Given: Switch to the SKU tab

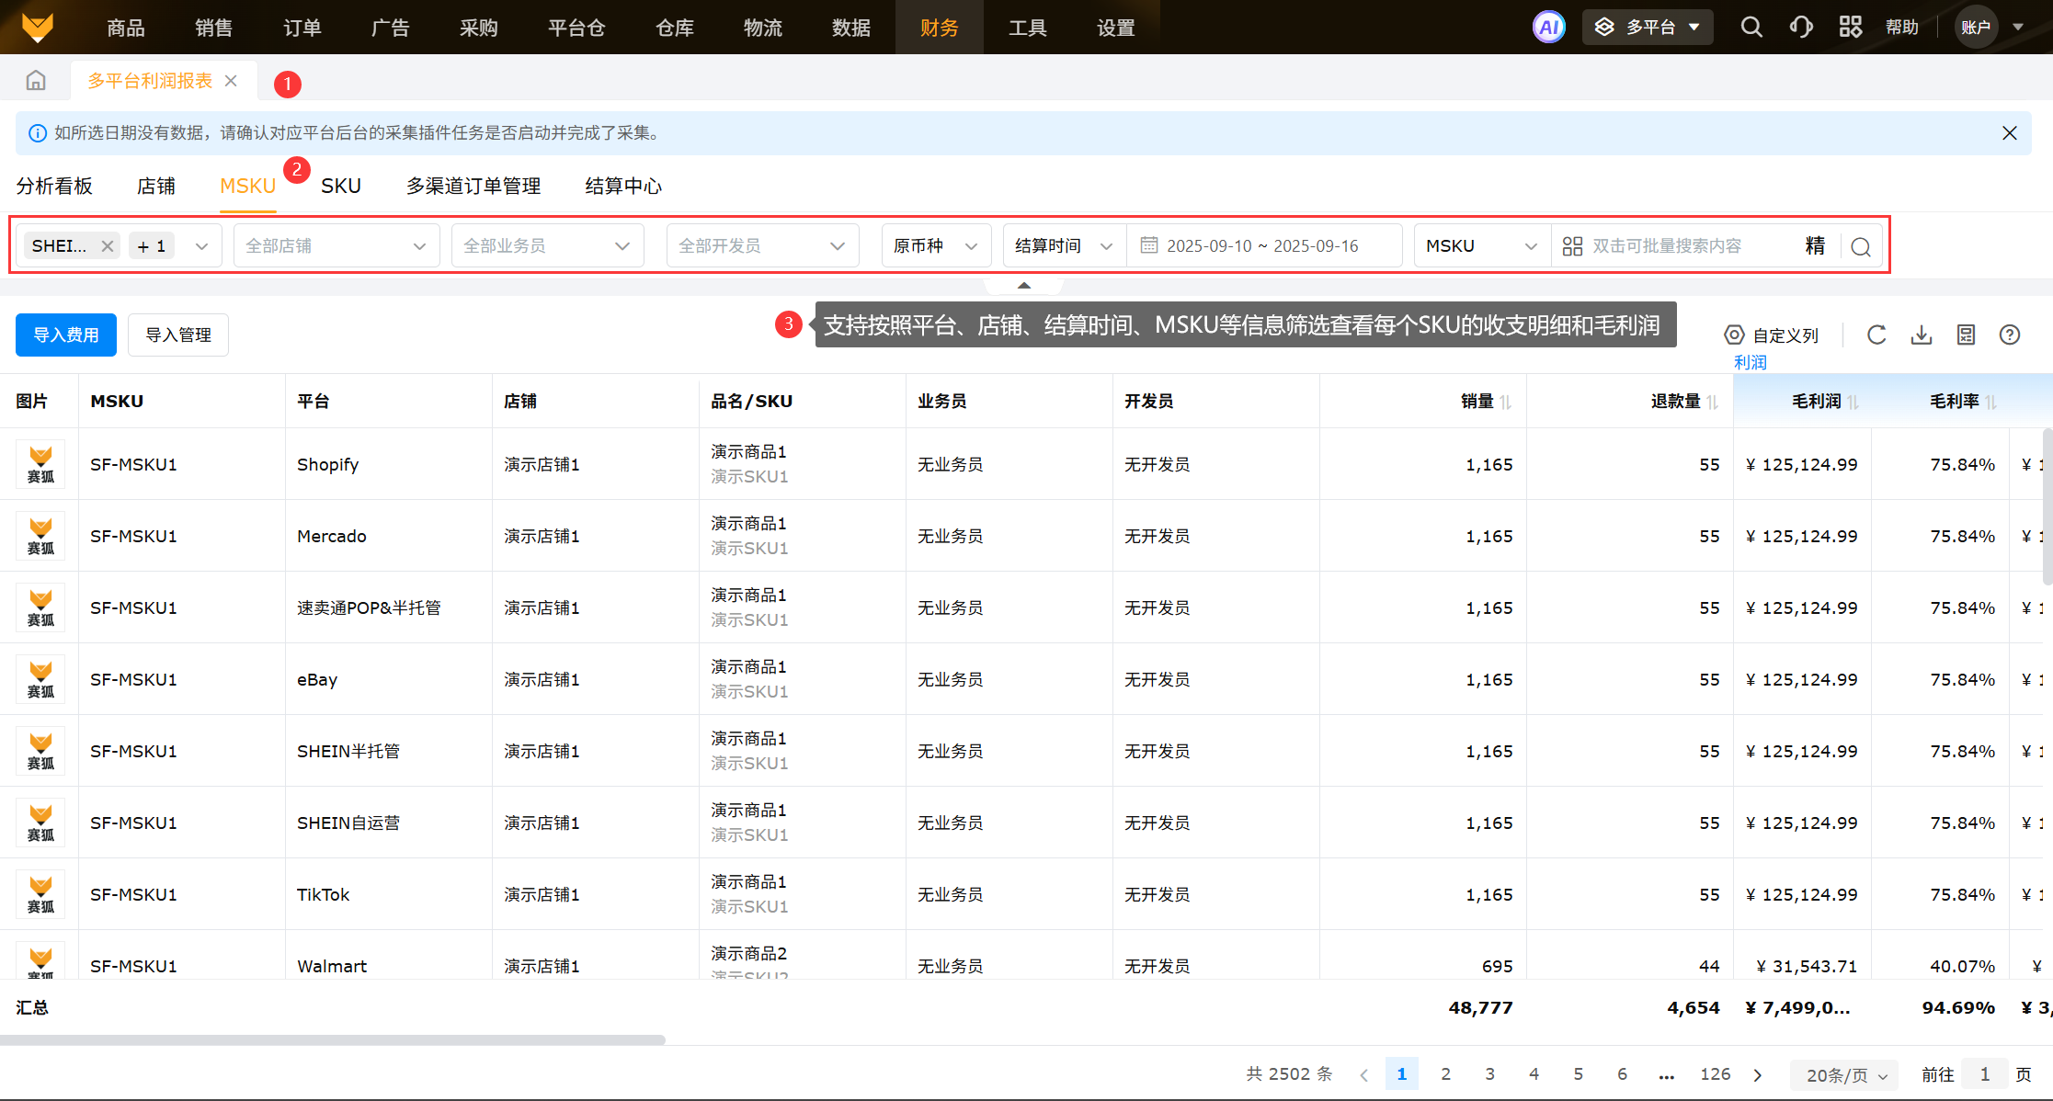Looking at the screenshot, I should [x=340, y=186].
